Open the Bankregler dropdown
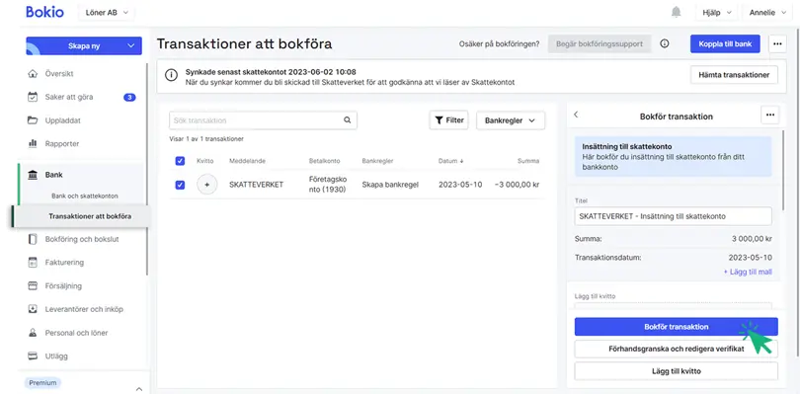The width and height of the screenshot is (800, 394). tap(511, 120)
